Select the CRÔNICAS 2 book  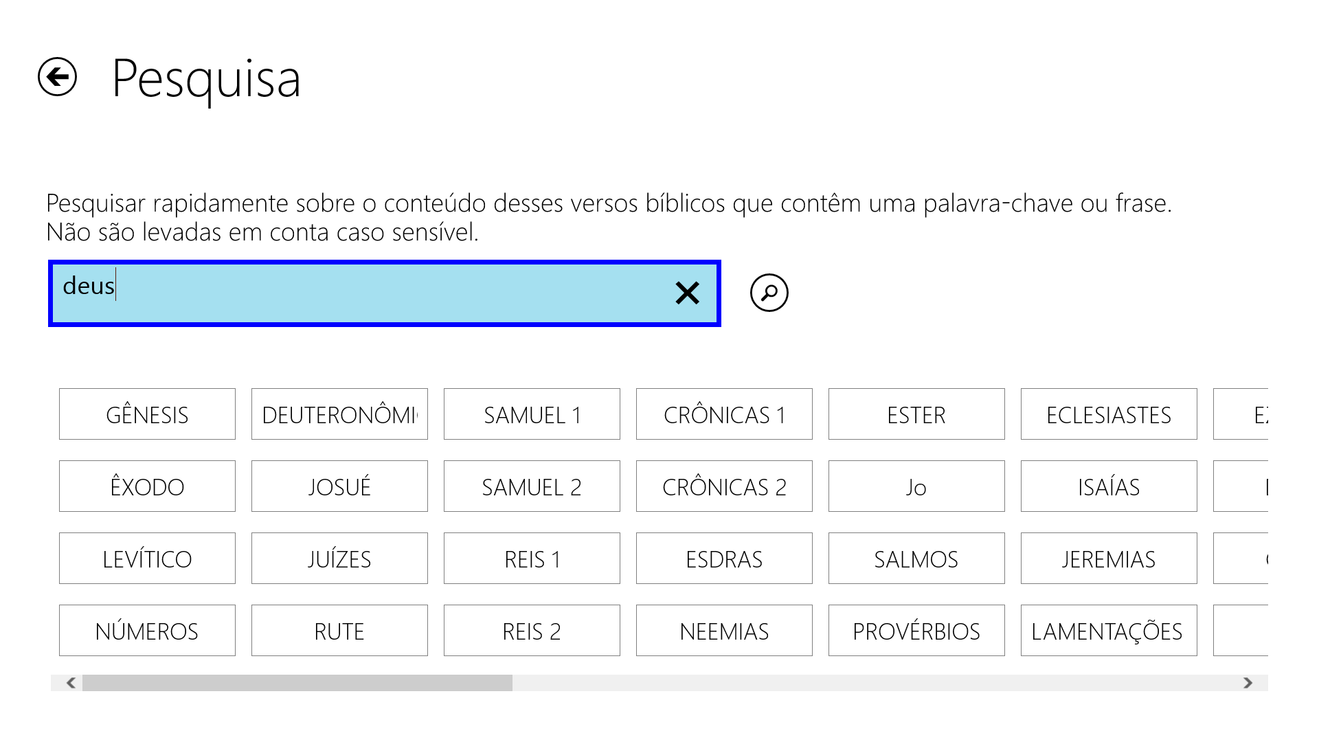click(x=724, y=486)
